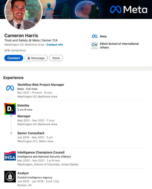The image size is (152, 189).
Task: Open Meta current company link
Action: [x=103, y=37]
